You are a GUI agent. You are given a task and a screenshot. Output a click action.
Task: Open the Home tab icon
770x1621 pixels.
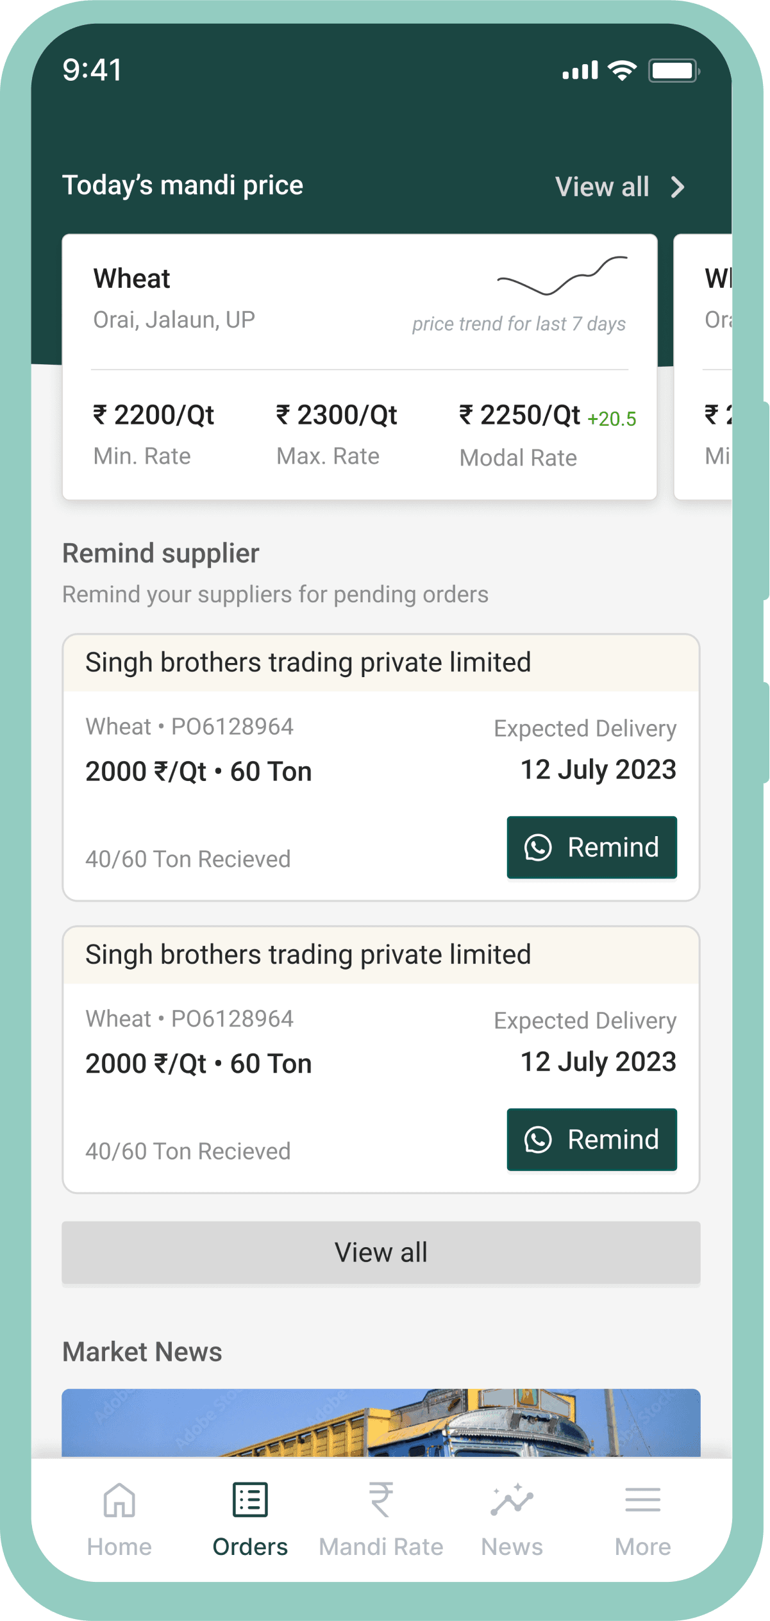[119, 1500]
